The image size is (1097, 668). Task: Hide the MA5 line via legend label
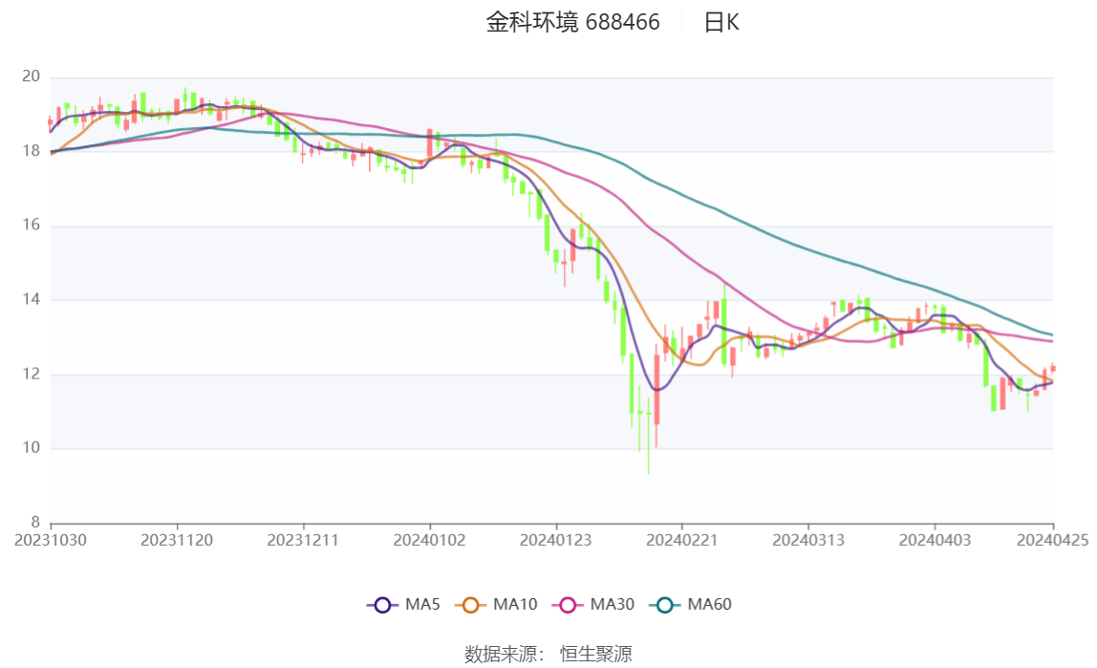pyautogui.click(x=422, y=604)
